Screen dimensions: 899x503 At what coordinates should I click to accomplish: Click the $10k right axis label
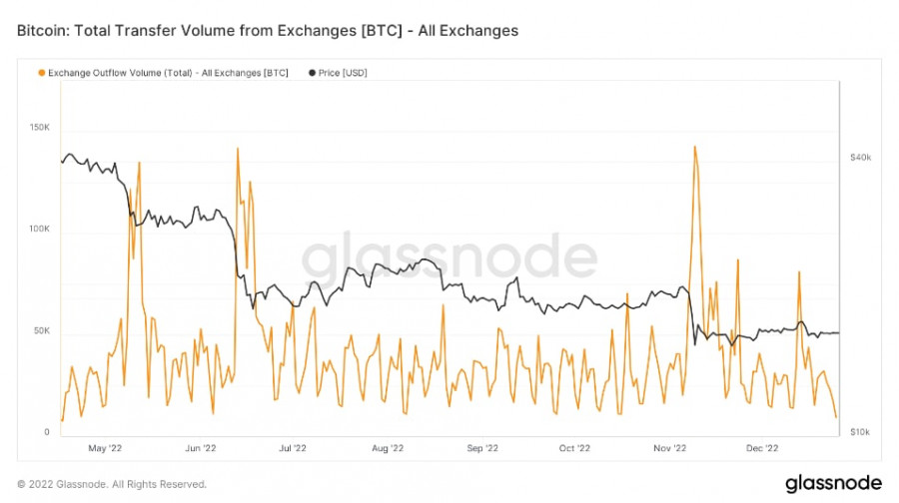tap(859, 432)
